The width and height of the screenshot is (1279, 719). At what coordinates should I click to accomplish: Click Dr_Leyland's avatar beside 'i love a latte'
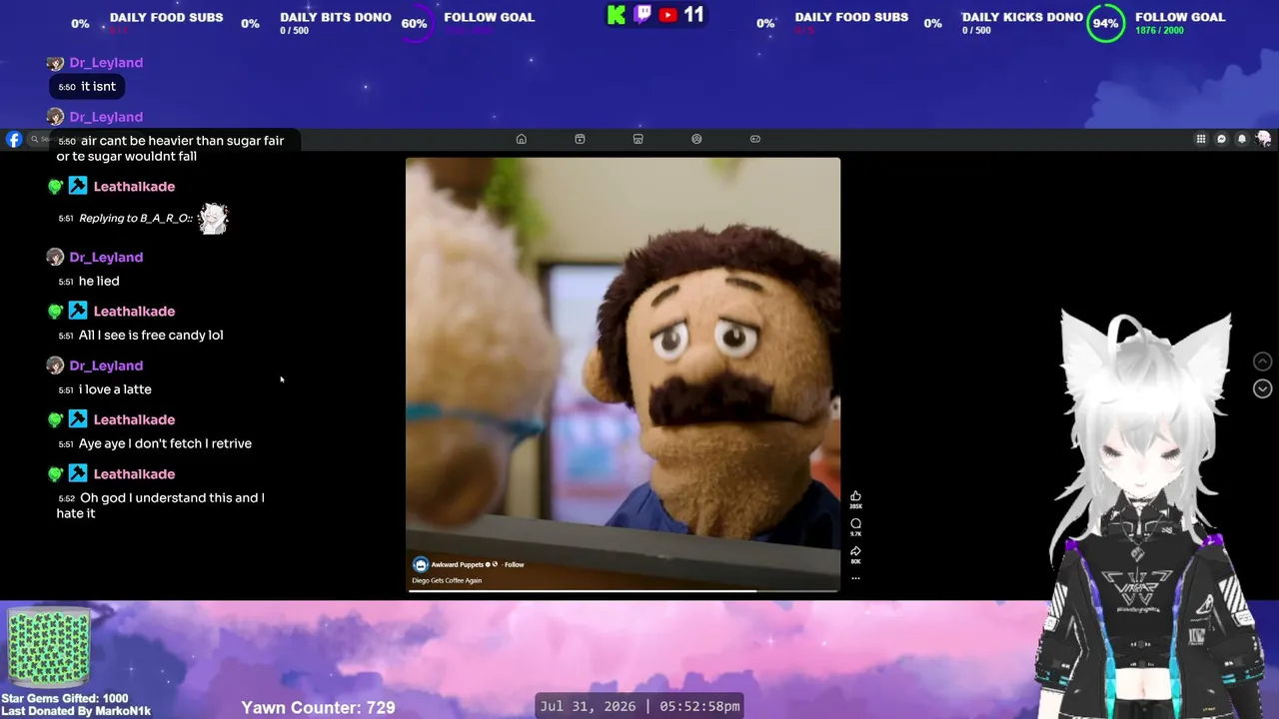click(x=55, y=365)
